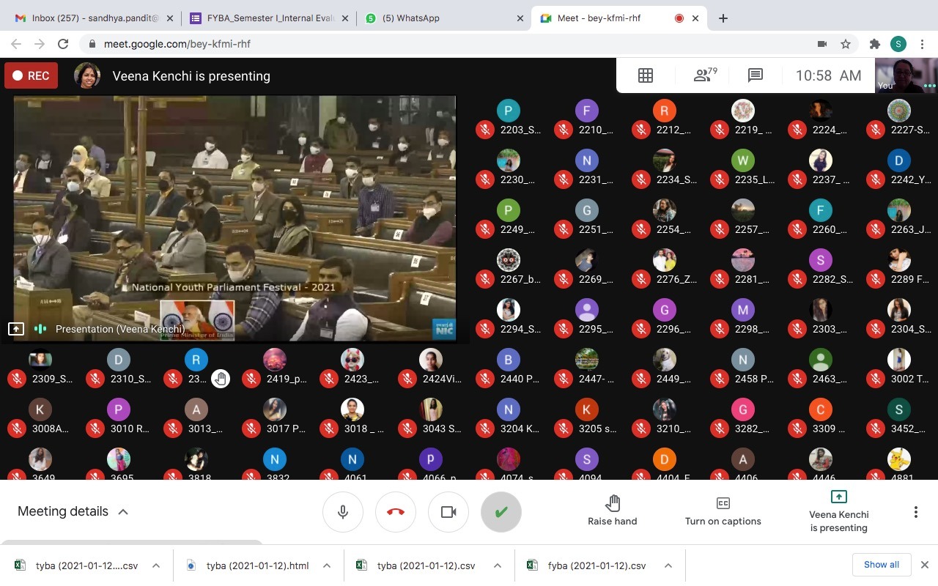Viewport: 938px width, 586px height.
Task: Click the red Leave call button
Action: (395, 511)
